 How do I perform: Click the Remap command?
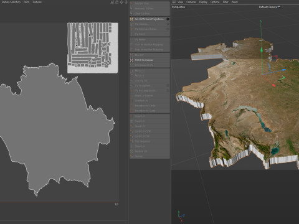coord(149,156)
